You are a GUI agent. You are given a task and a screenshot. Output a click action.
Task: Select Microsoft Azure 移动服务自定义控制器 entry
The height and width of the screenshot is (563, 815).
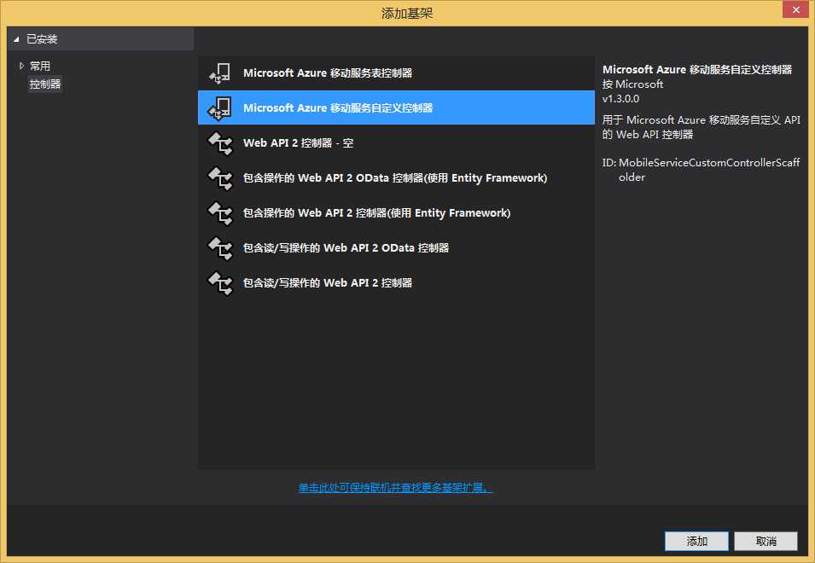coord(396,107)
